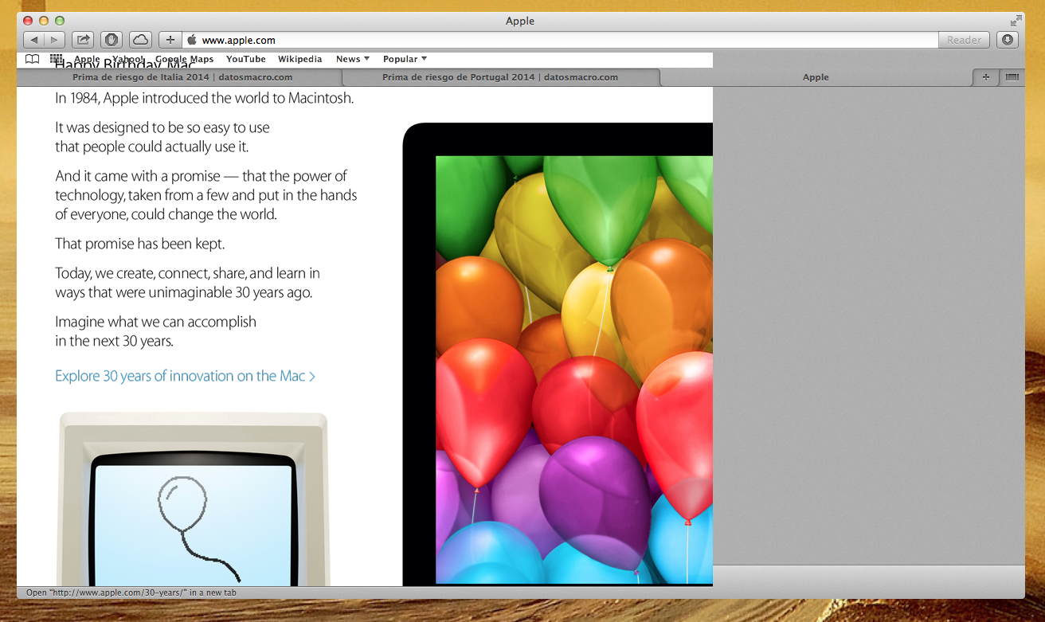
Task: Click the vintage Macintosh balloon drawing image
Action: 194,499
